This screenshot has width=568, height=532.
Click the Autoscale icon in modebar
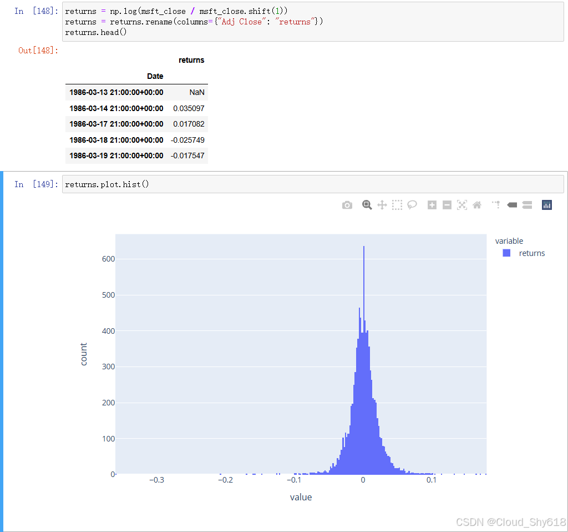[x=462, y=205]
